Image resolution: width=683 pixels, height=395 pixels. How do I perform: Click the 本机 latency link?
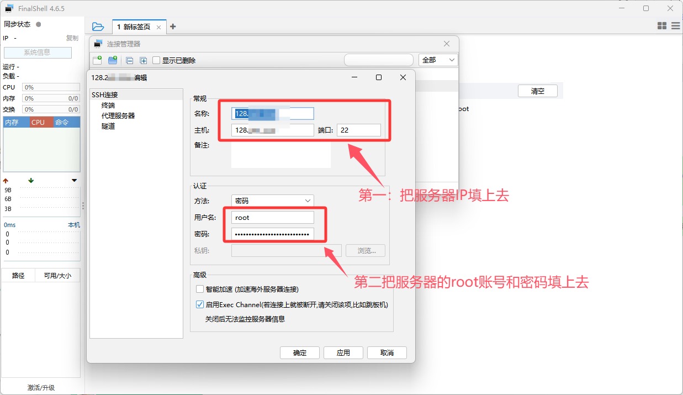[x=74, y=225]
